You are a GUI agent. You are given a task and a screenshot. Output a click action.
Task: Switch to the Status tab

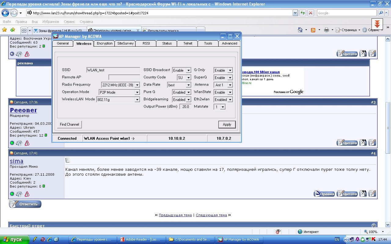(x=167, y=43)
